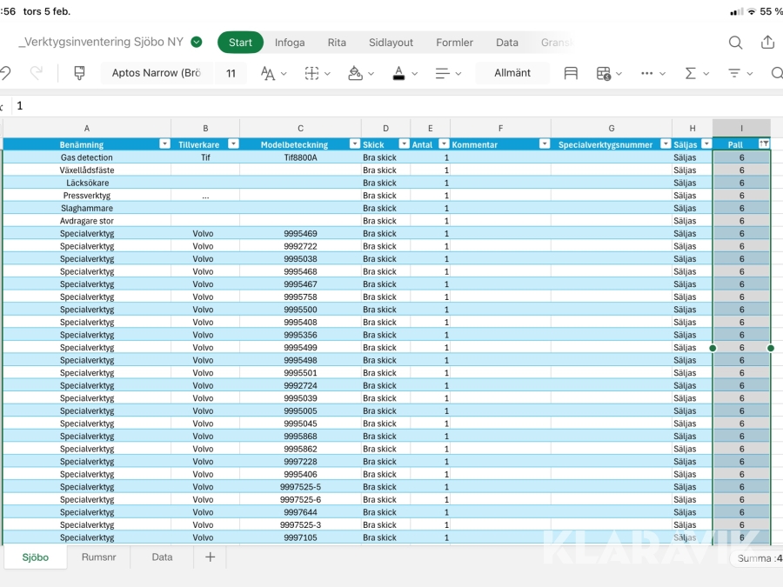Click the add new sheet plus icon
The image size is (783, 587).
(x=210, y=557)
